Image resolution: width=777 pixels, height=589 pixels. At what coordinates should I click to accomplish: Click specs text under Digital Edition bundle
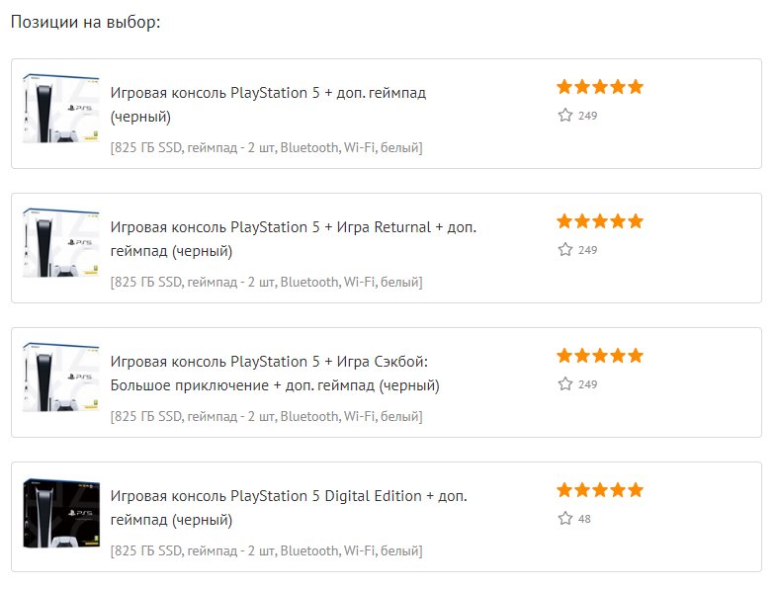(x=267, y=550)
